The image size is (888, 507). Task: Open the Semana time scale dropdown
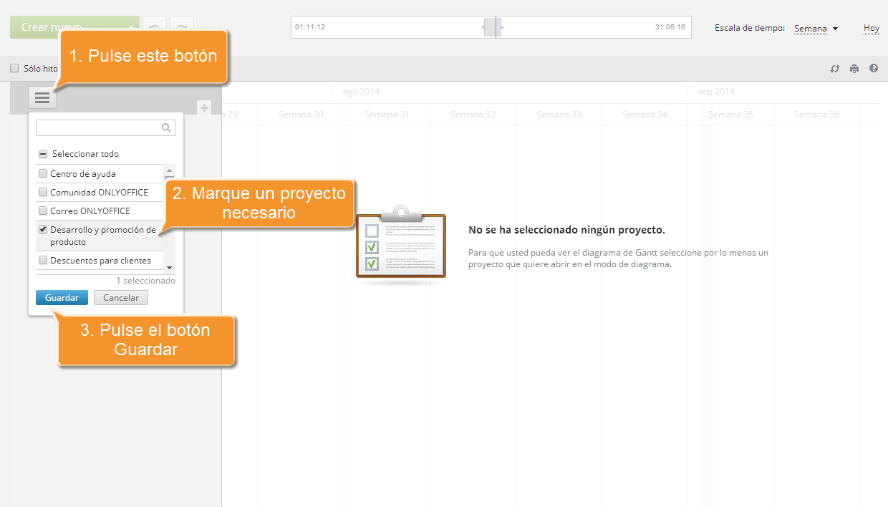click(816, 29)
